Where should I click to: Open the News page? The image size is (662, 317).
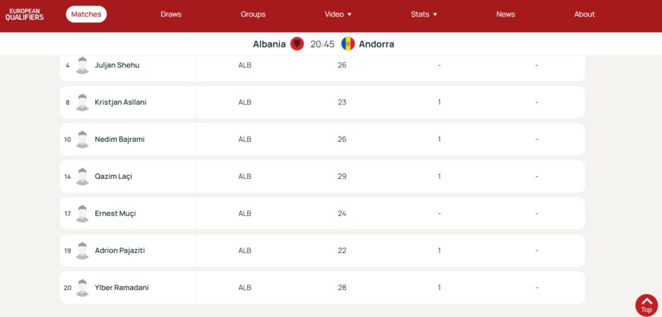coord(506,14)
